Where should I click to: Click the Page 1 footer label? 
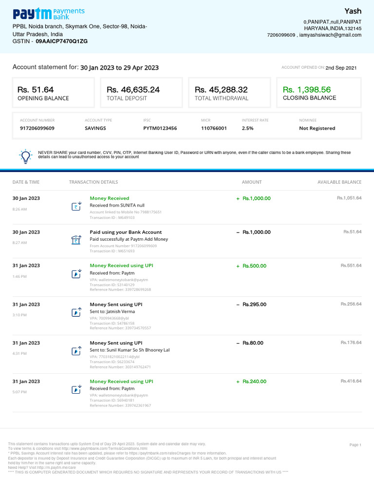(x=355, y=445)
